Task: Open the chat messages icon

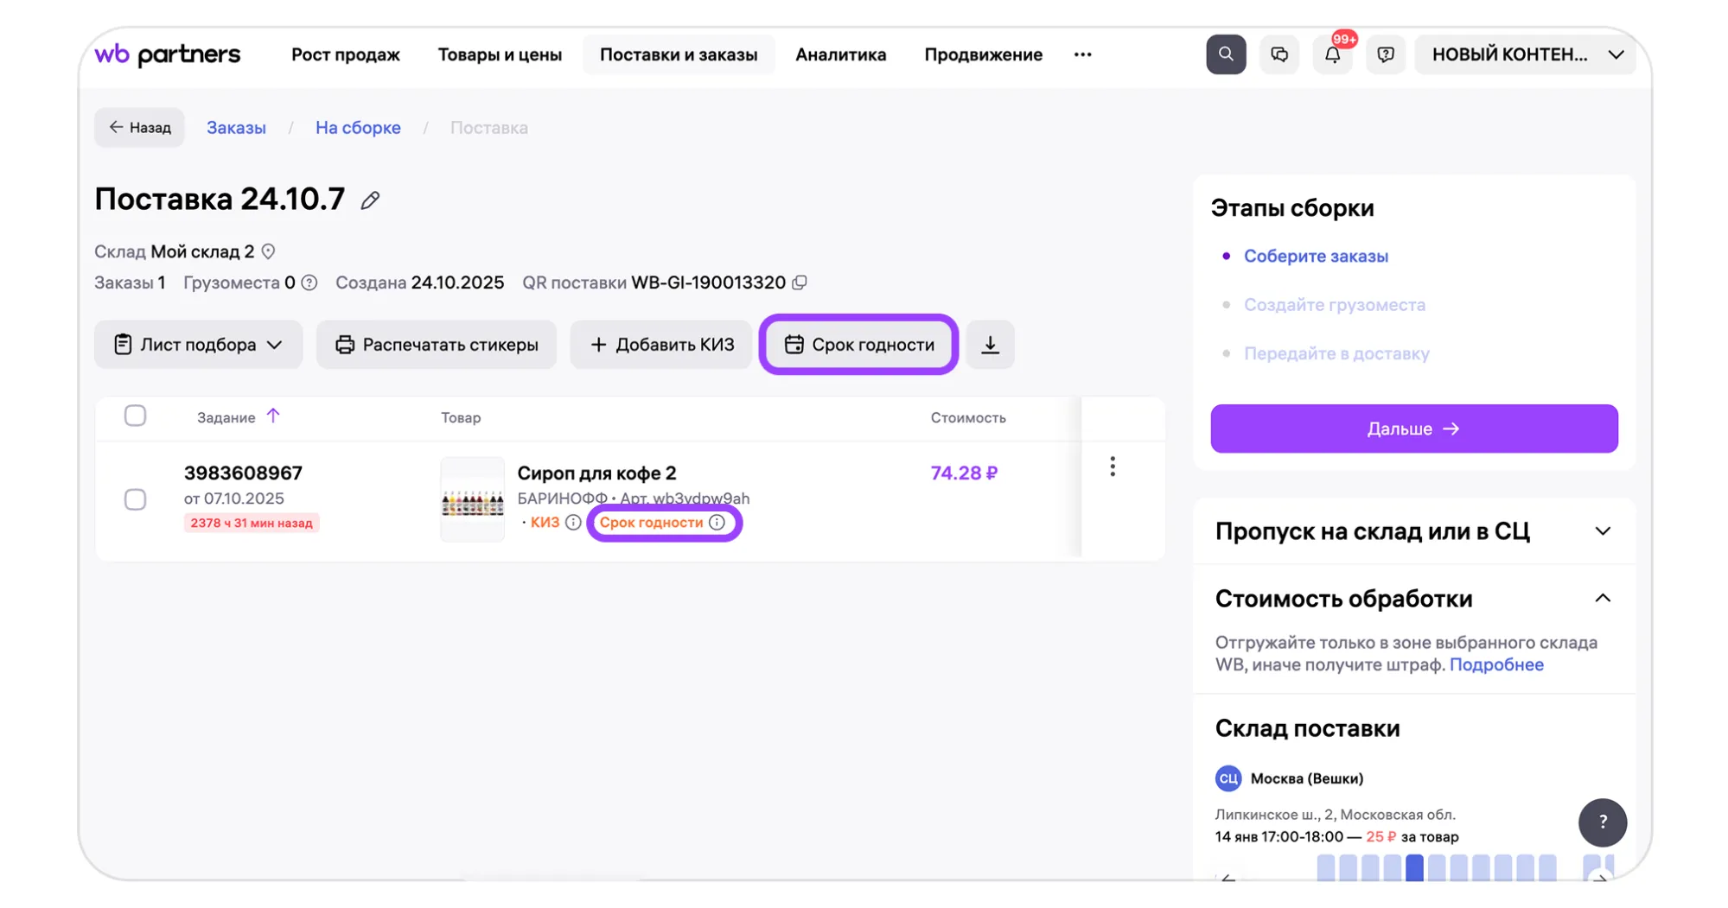Action: point(1278,54)
